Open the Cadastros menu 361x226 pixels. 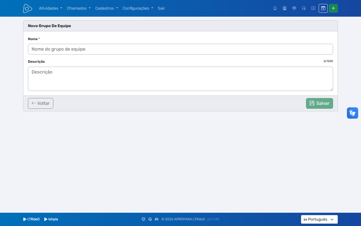click(x=107, y=8)
